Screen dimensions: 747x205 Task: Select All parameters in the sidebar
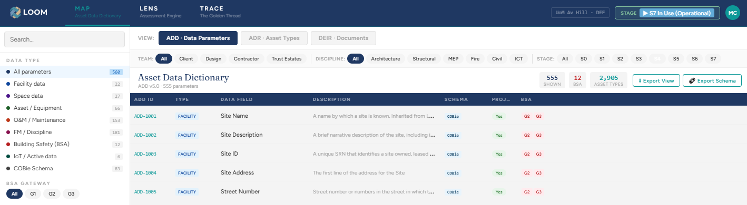click(64, 71)
